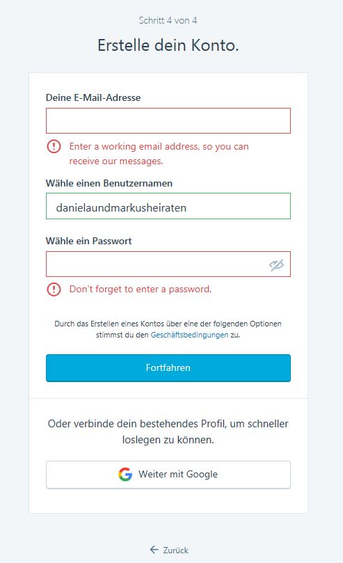
Task: Click the 'Schritt 4 von 4' step indicator
Action: (168, 20)
